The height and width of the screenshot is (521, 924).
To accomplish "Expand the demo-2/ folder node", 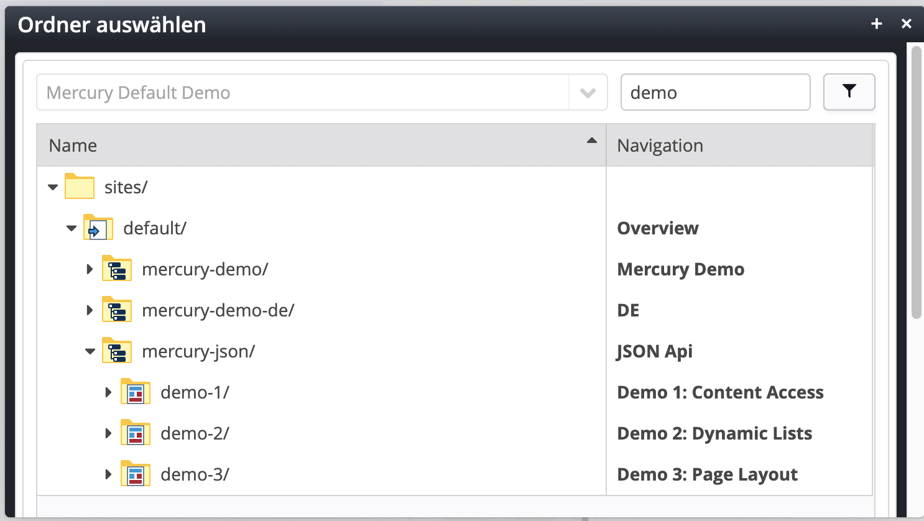I will click(108, 433).
